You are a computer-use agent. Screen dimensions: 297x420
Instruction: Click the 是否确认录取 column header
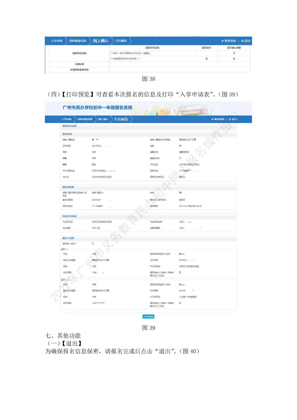pos(234,48)
